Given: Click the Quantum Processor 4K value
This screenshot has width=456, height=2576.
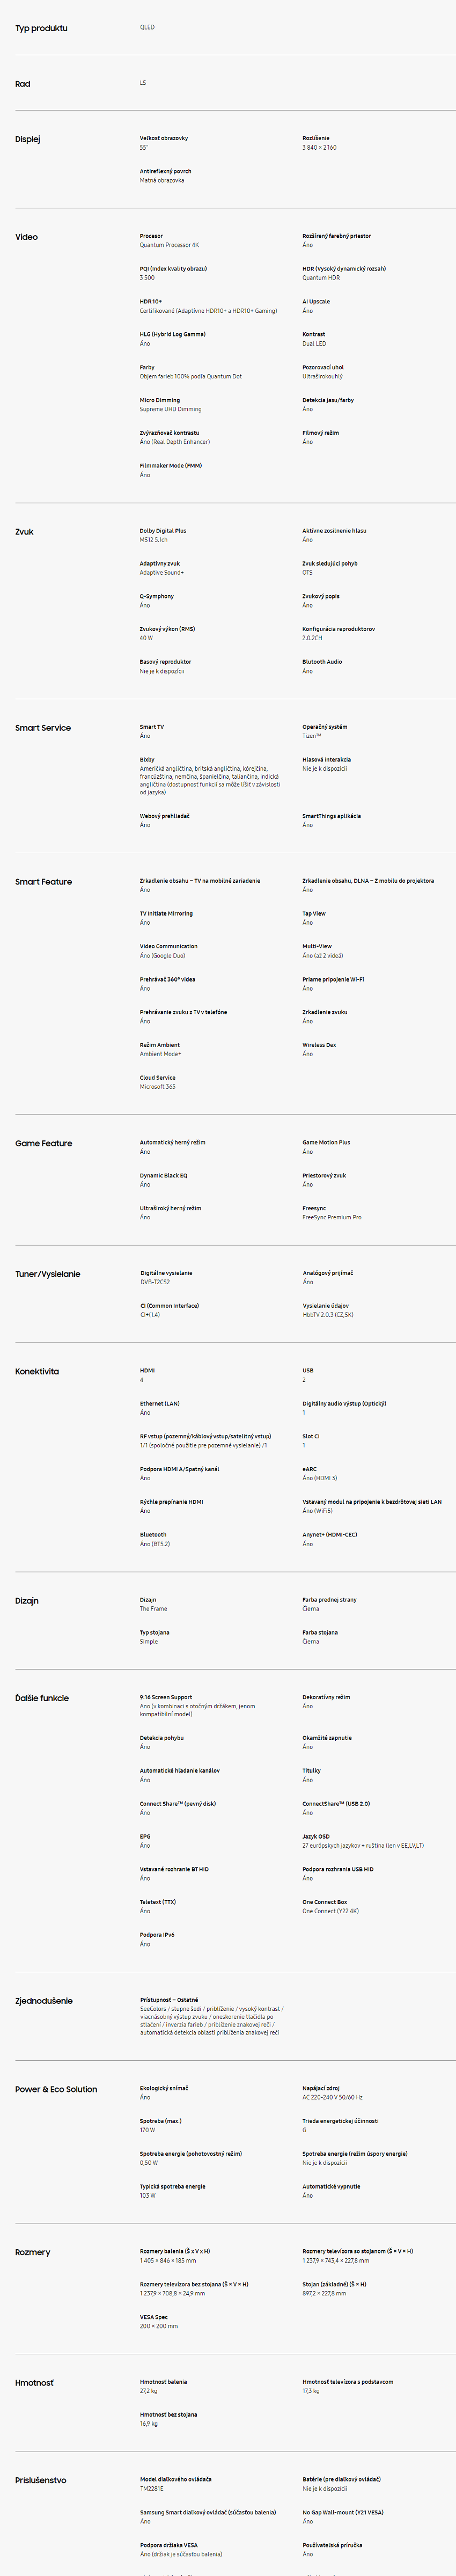Looking at the screenshot, I should [169, 245].
